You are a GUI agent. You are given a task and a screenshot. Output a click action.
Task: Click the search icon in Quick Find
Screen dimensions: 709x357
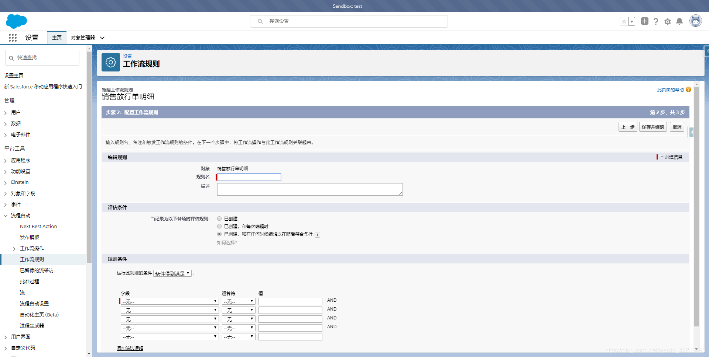pyautogui.click(x=11, y=58)
